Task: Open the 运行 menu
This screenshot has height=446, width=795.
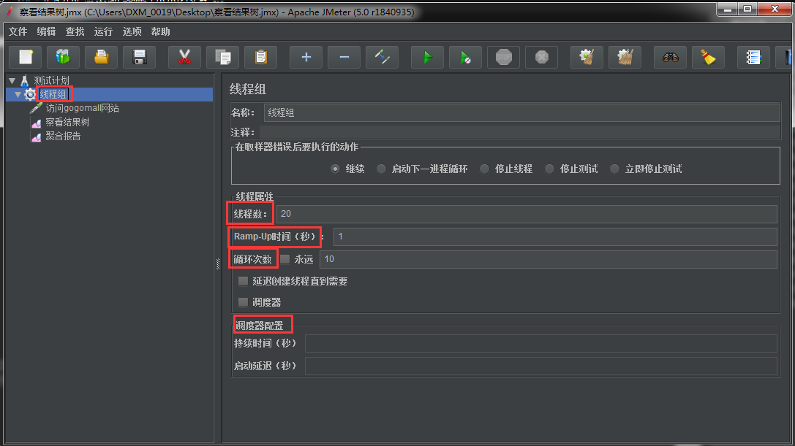Action: 103,31
